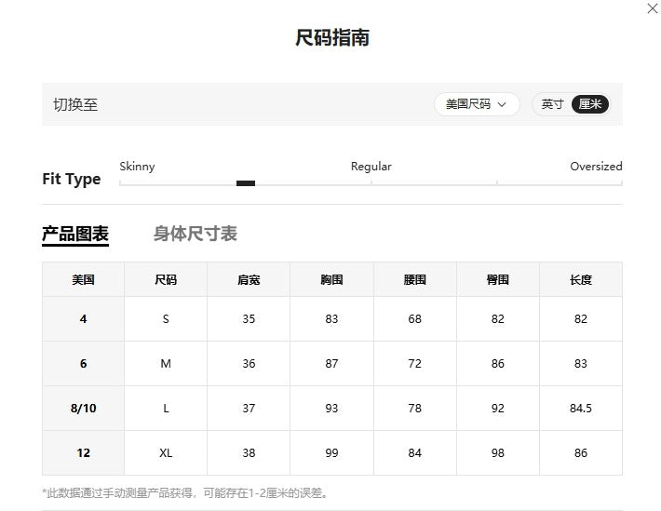Click the measurement disclaimer footnote text
Viewport: 661px width, 511px height.
point(185,493)
